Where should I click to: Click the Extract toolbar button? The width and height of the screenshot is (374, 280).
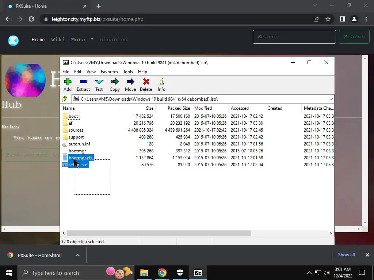pos(83,85)
